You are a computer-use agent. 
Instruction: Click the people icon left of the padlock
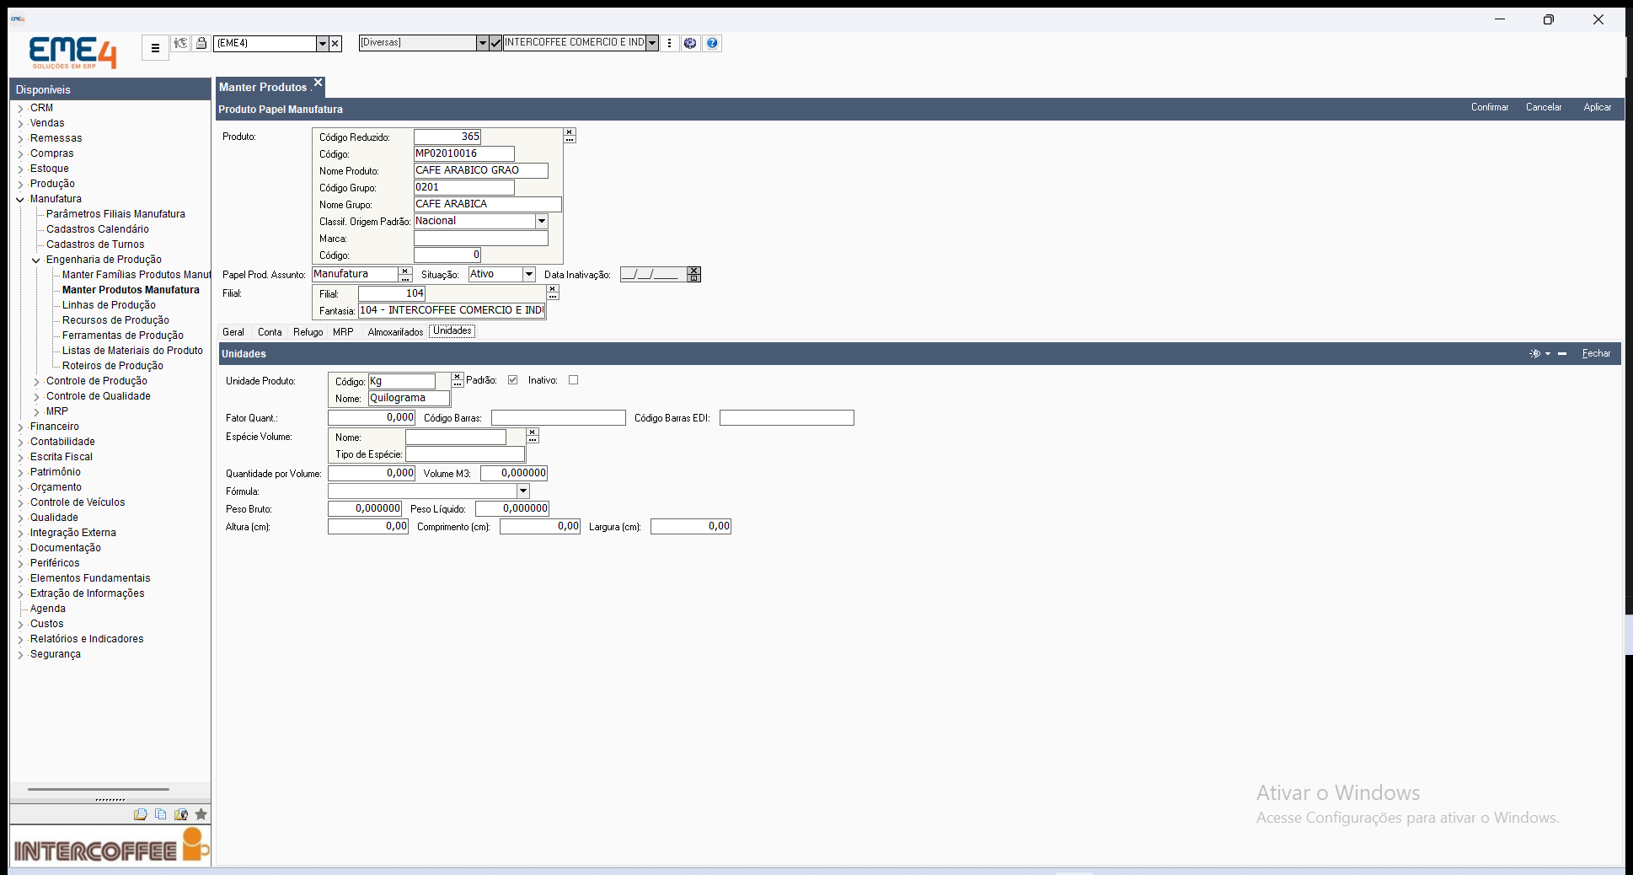click(180, 43)
